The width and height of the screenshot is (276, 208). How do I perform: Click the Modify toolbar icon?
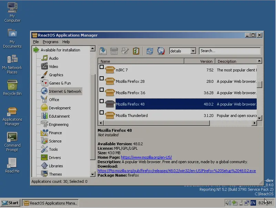point(125,51)
